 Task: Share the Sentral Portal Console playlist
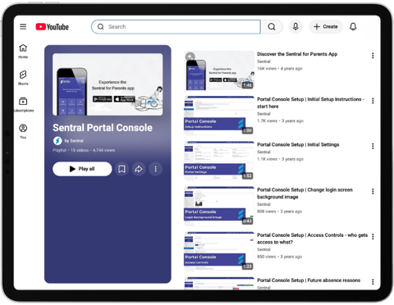tap(139, 169)
